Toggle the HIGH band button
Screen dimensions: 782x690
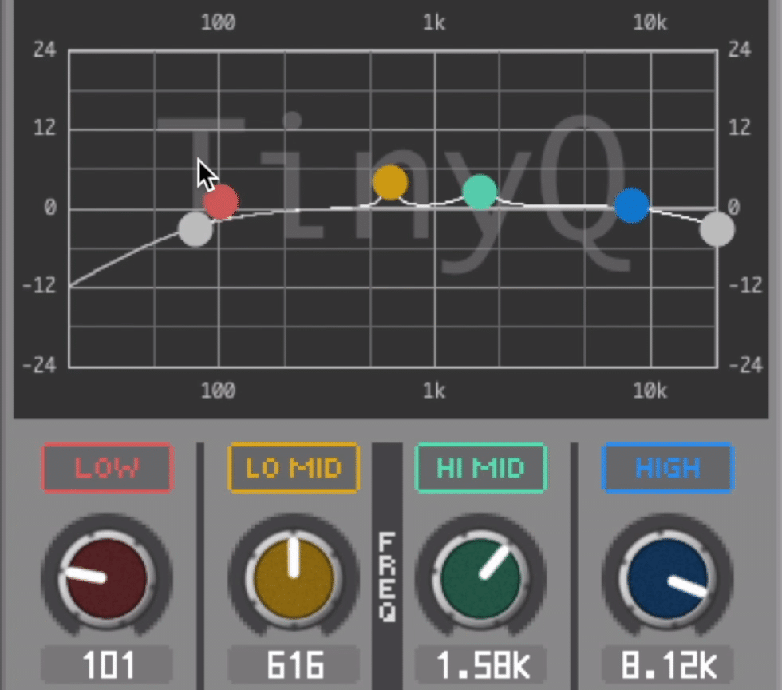tap(668, 468)
